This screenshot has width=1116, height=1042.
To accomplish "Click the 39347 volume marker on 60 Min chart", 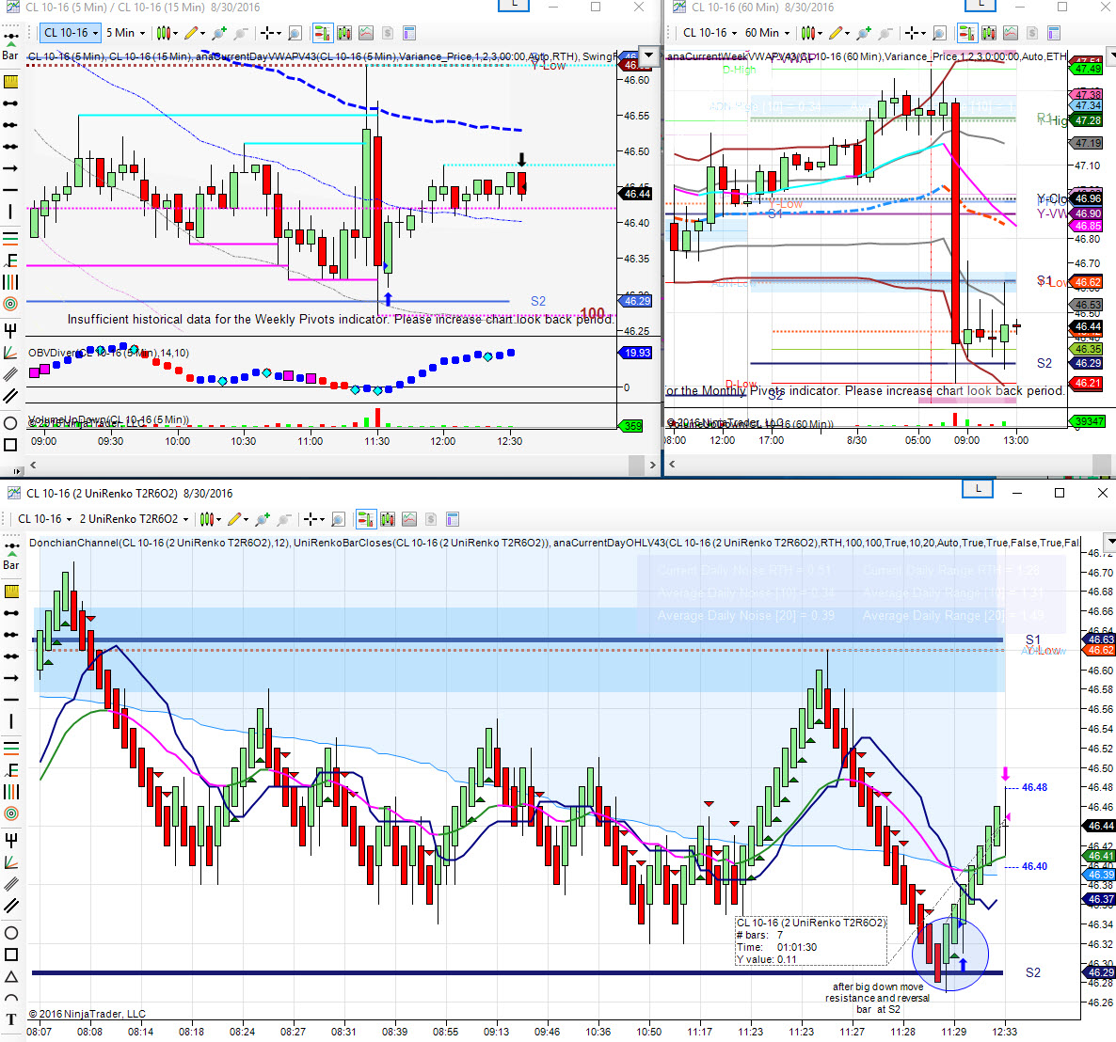I will pos(1089,421).
